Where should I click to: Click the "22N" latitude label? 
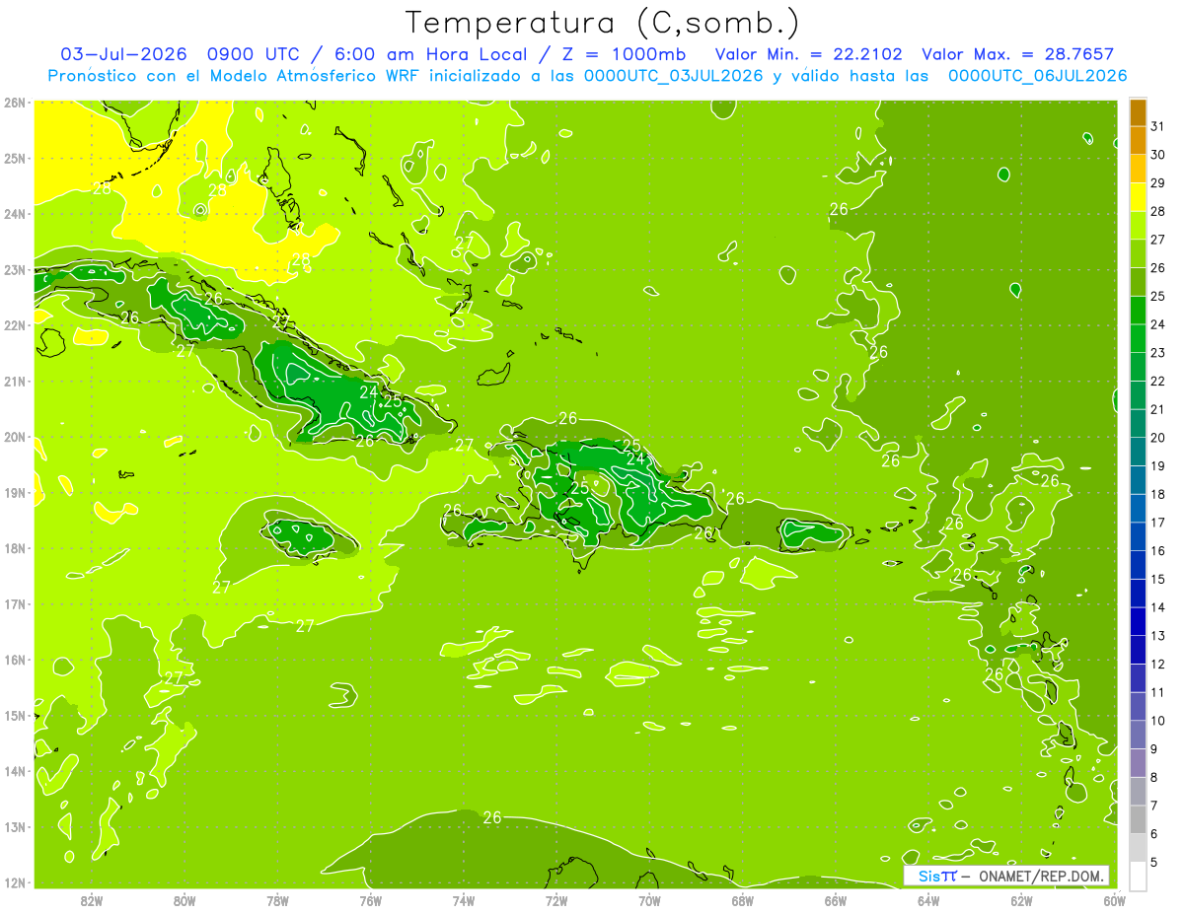coord(14,325)
